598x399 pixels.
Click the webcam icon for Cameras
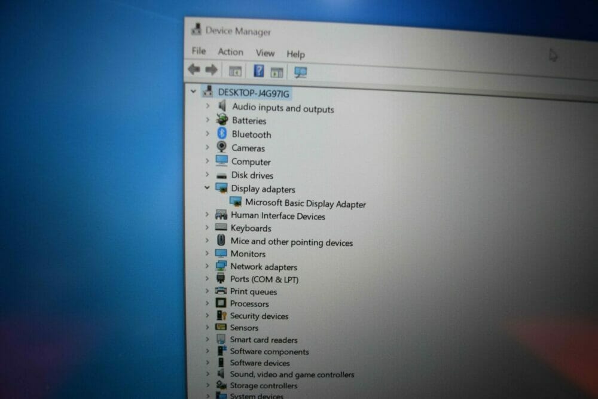pyautogui.click(x=221, y=147)
